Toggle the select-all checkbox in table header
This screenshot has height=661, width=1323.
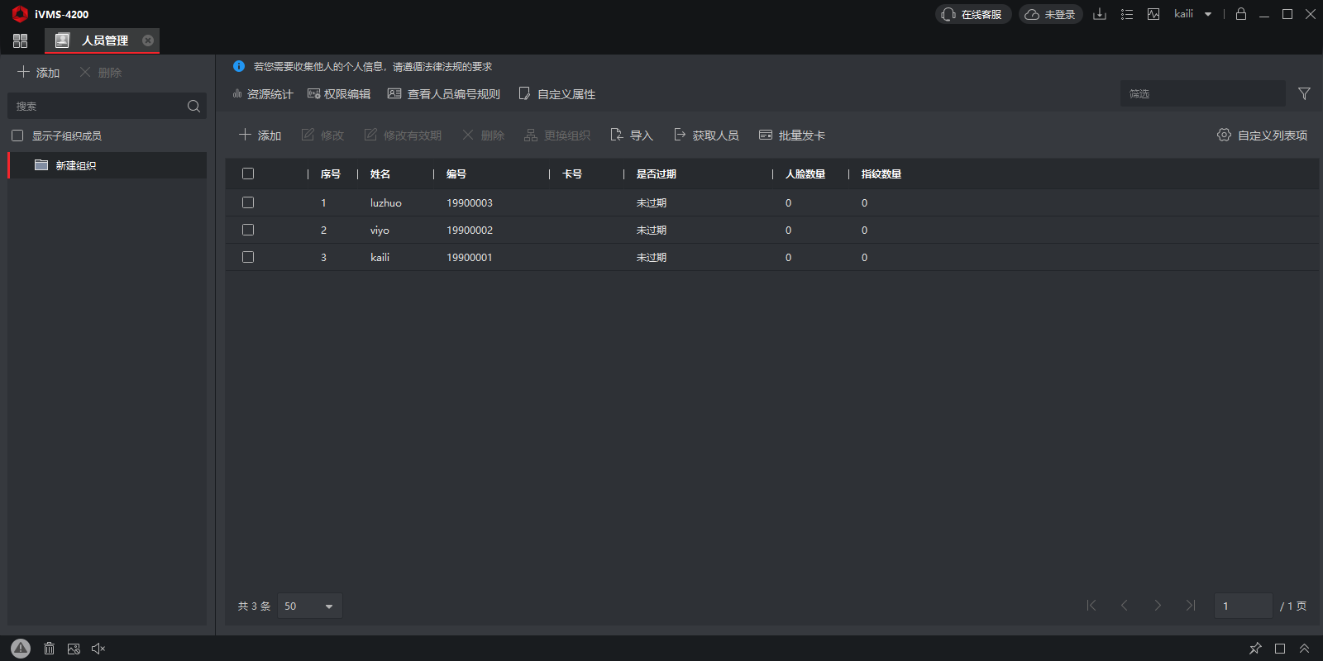pyautogui.click(x=248, y=174)
